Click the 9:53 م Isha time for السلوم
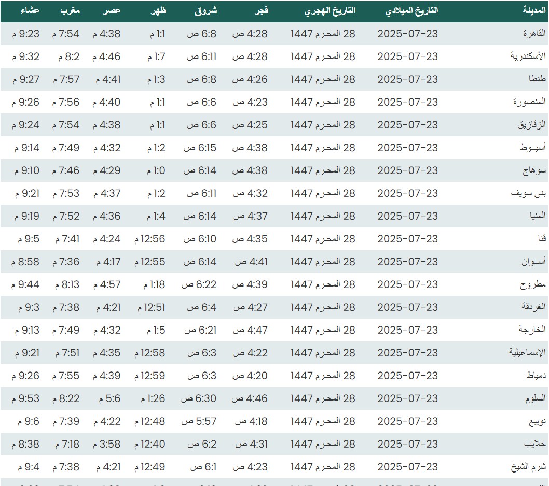The width and height of the screenshot is (549, 486). pyautogui.click(x=25, y=398)
